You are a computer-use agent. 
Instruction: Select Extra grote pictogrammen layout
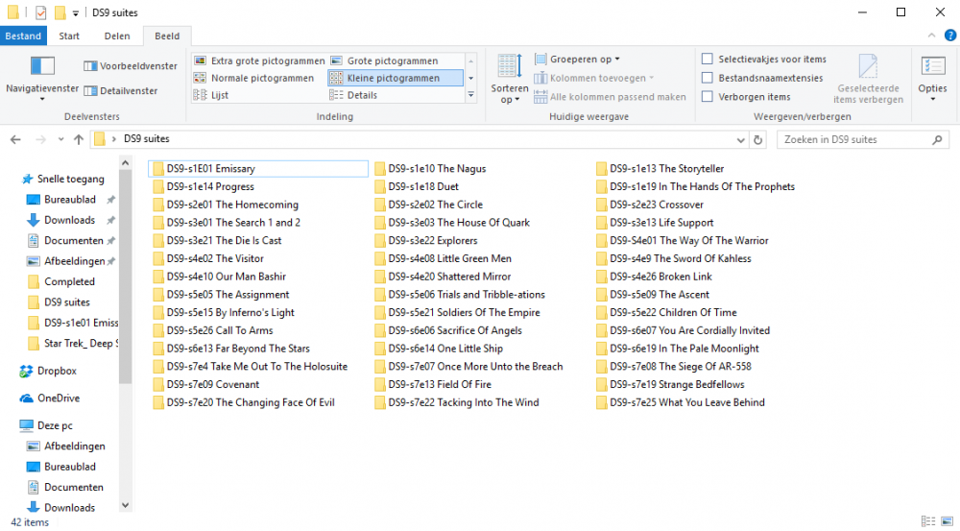[259, 60]
